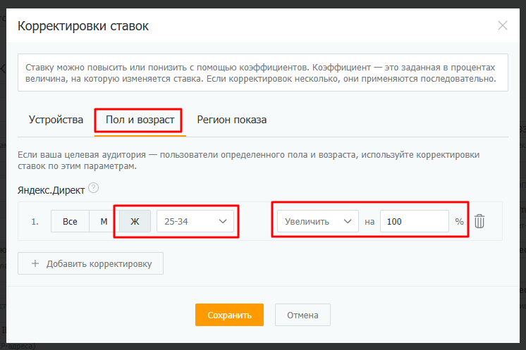Click the Корректировки ставок dialog title
Image resolution: width=526 pixels, height=350 pixels.
pos(83,26)
